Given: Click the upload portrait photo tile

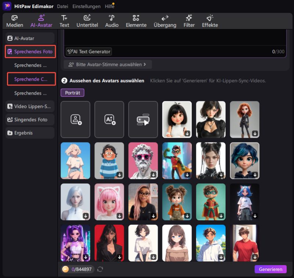Looking at the screenshot, I should pyautogui.click(x=75, y=119).
